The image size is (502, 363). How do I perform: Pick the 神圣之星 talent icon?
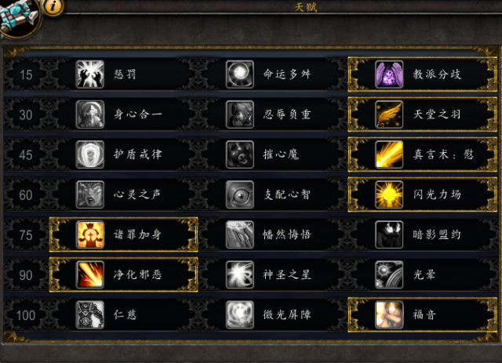tap(240, 274)
